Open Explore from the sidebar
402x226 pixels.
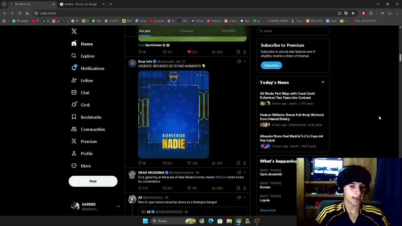[83, 56]
